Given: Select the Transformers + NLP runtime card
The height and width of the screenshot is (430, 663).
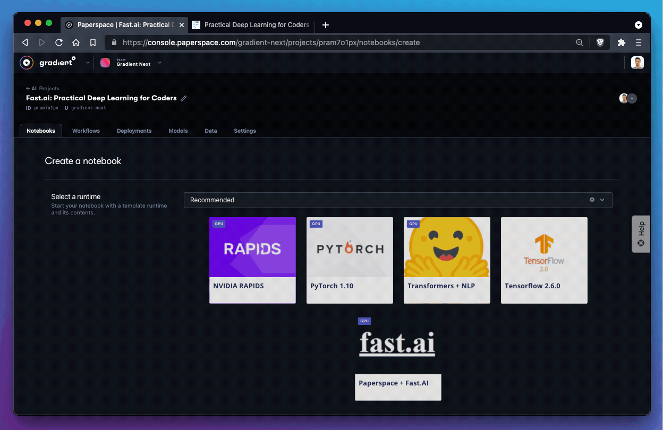Looking at the screenshot, I should (x=447, y=260).
